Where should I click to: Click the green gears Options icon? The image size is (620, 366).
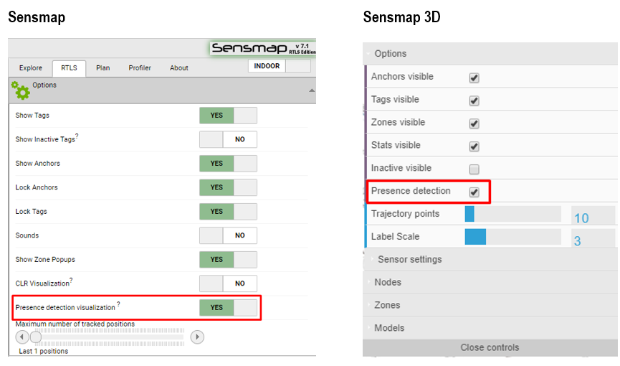[x=21, y=90]
